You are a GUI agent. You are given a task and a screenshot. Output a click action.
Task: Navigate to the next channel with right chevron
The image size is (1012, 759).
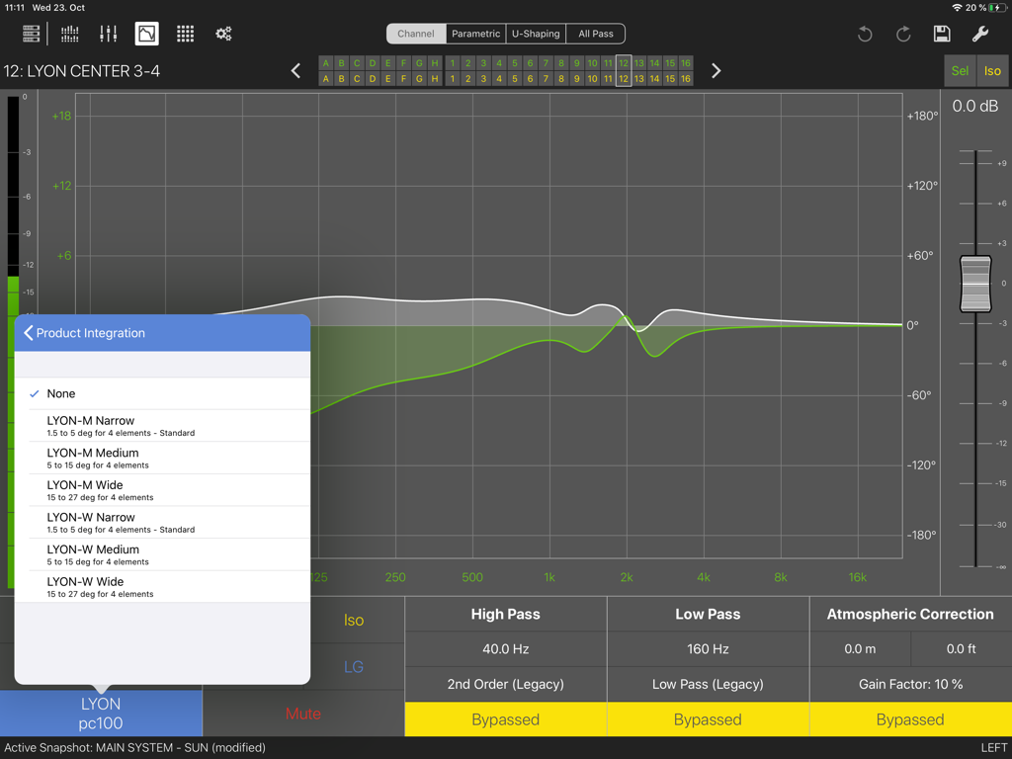tap(716, 70)
